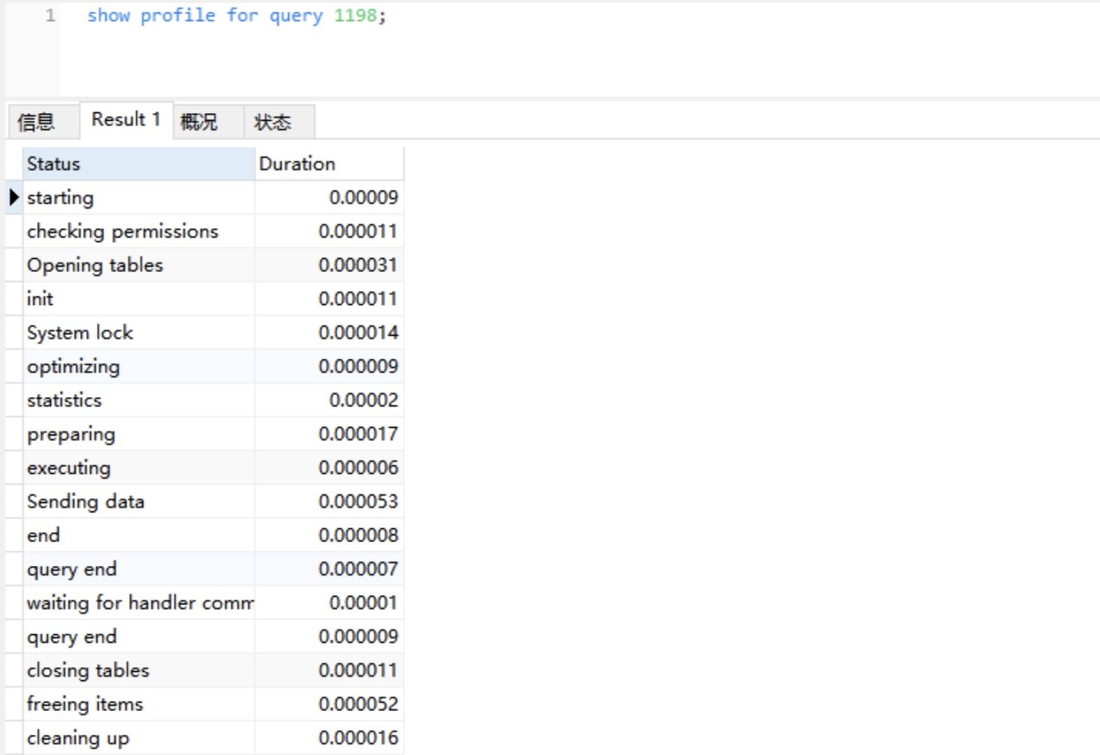Click line number 1 in editor gutter
The image size is (1100, 755).
(50, 15)
